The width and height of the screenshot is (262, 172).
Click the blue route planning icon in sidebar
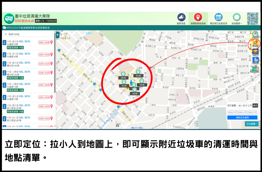(255, 60)
